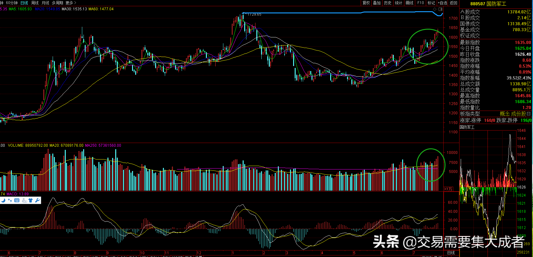This screenshot has height=257, width=533.
Task: Activate the 画线 drawing button
Action: (x=410, y=3)
